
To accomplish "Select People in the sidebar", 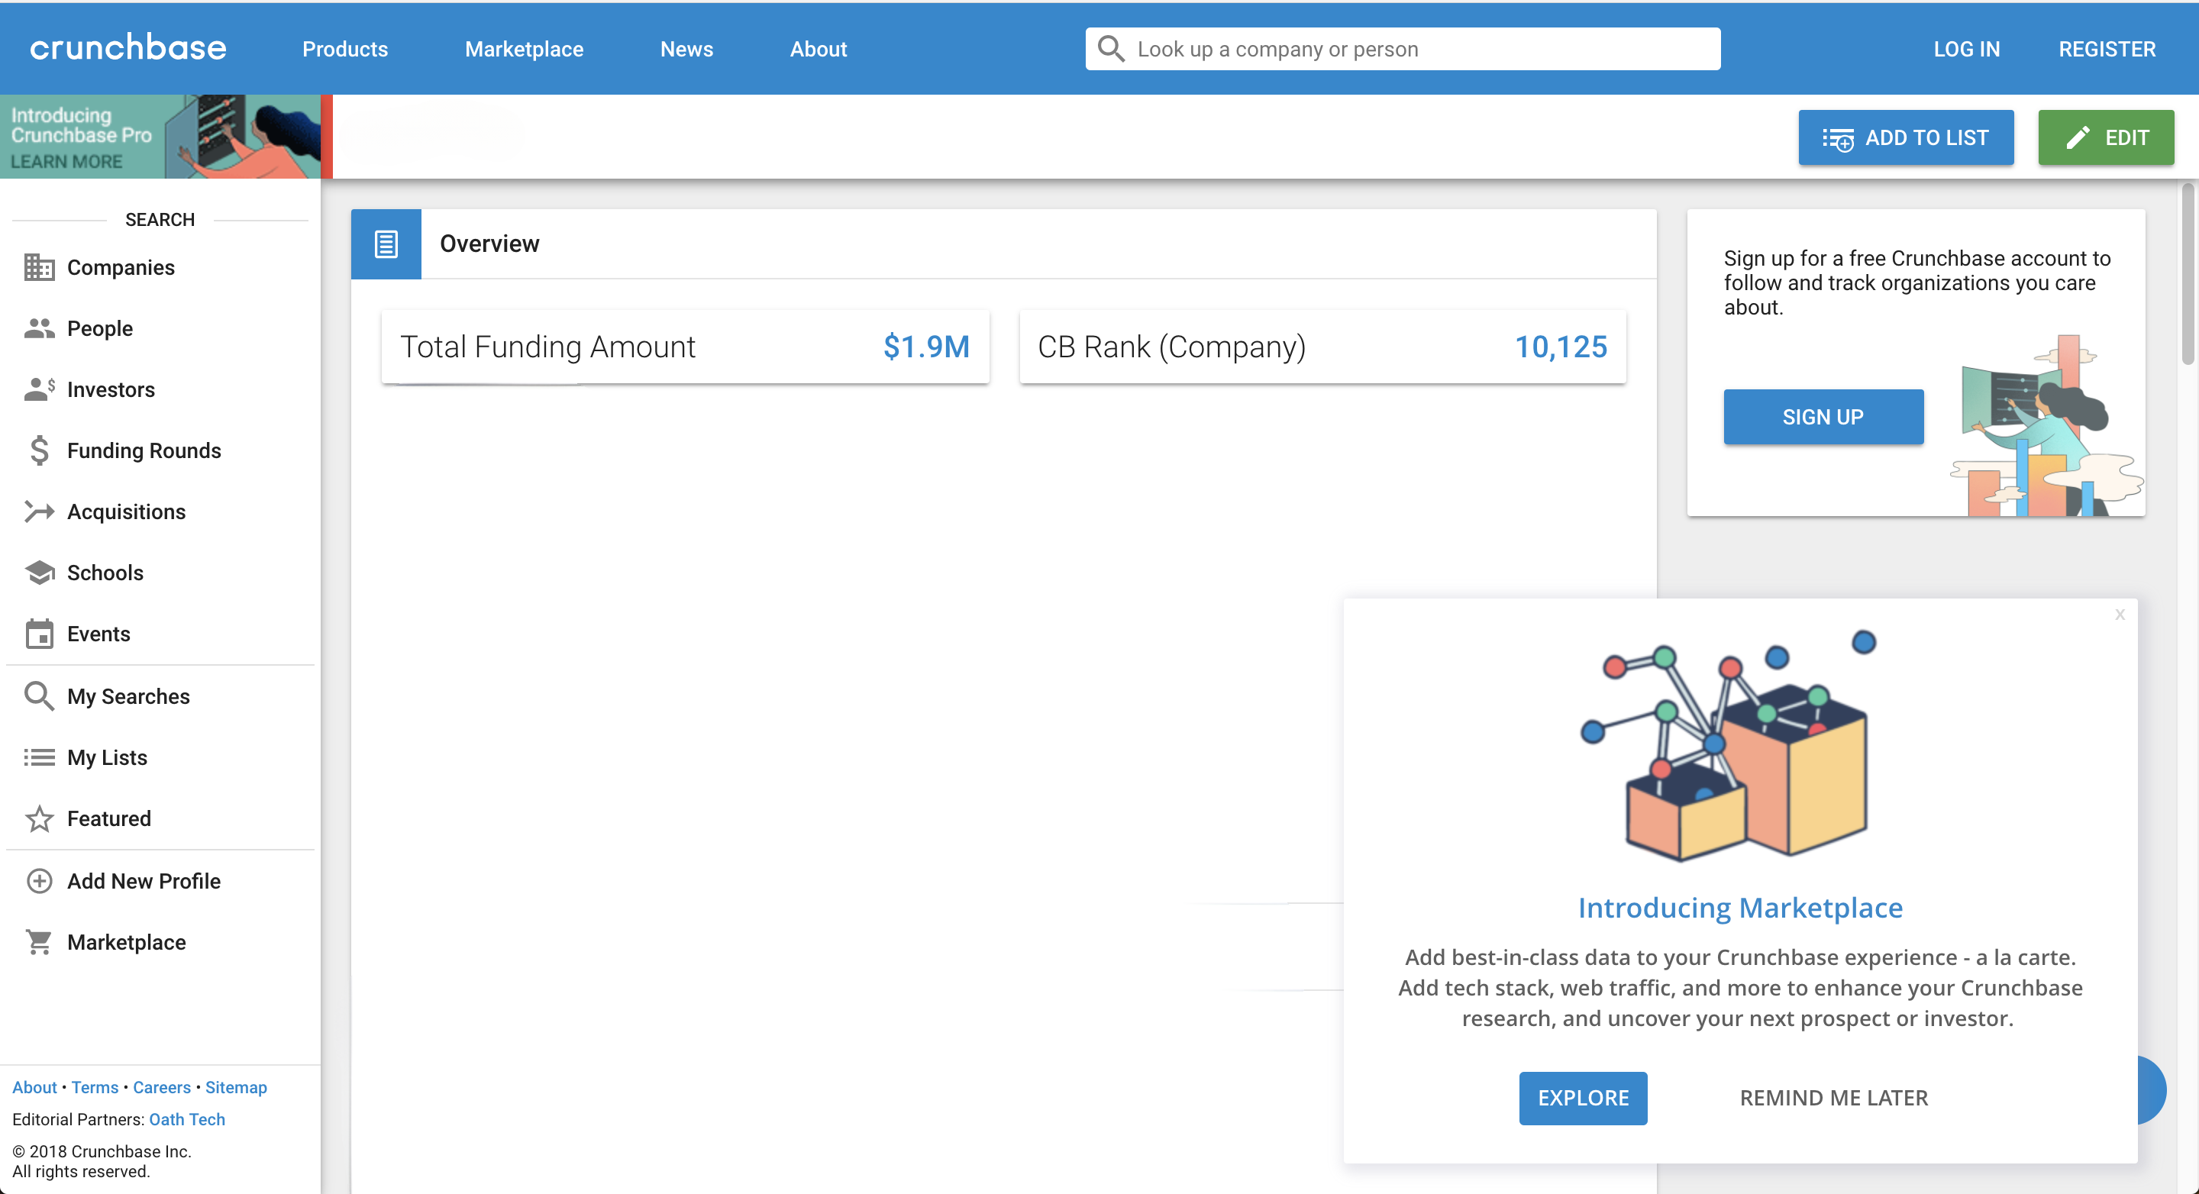I will pos(100,328).
